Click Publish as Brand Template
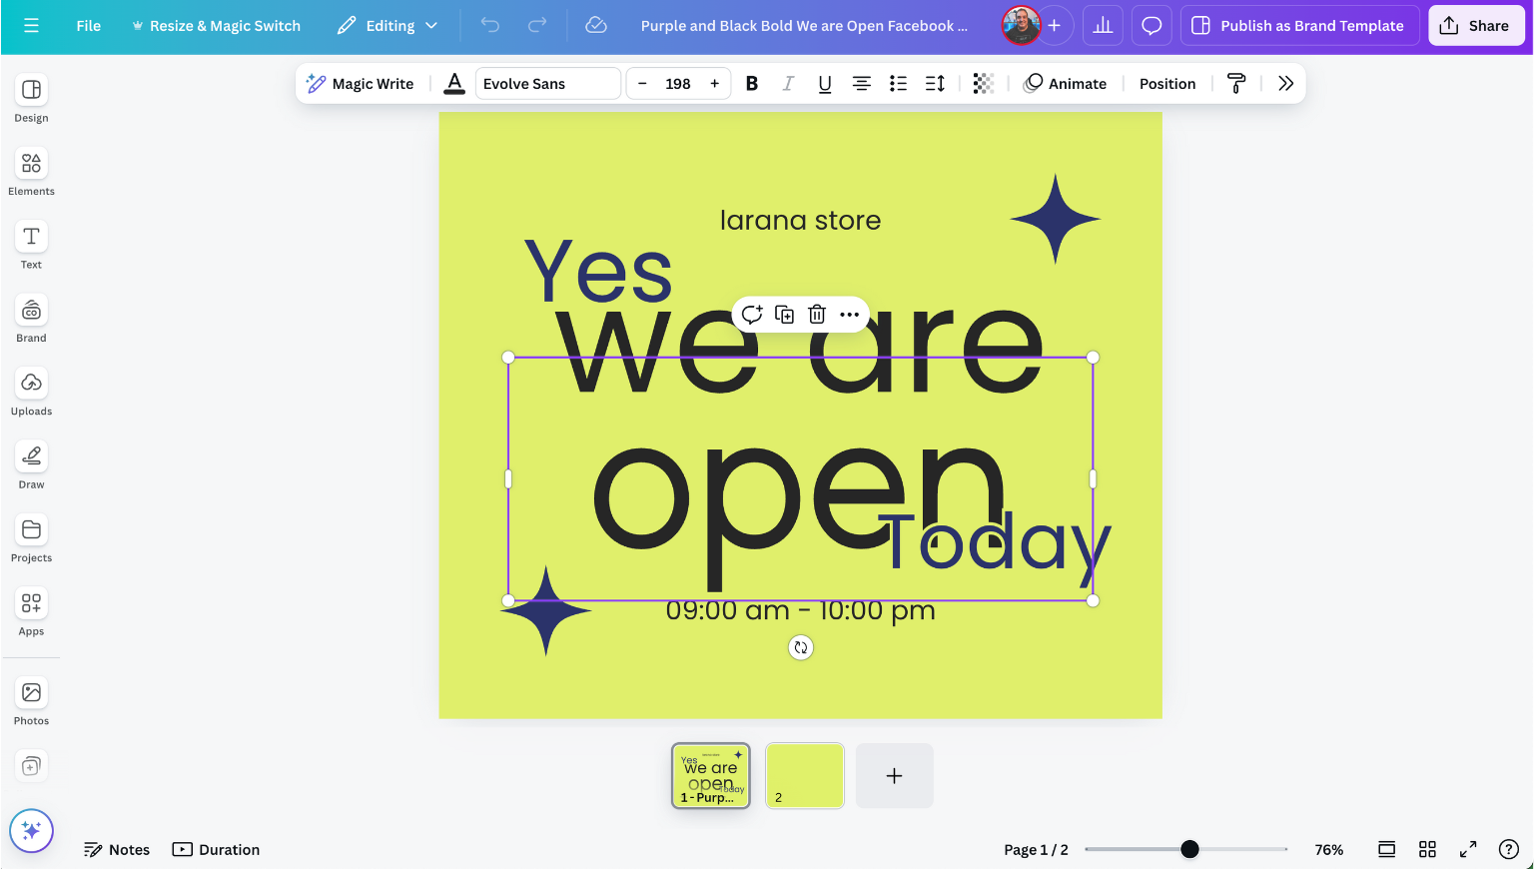1534x869 pixels. coord(1299,25)
